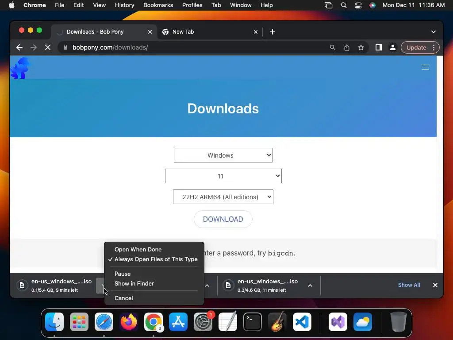Open Visual Studio Code from dock
Screen dimensions: 453x340
click(x=302, y=322)
